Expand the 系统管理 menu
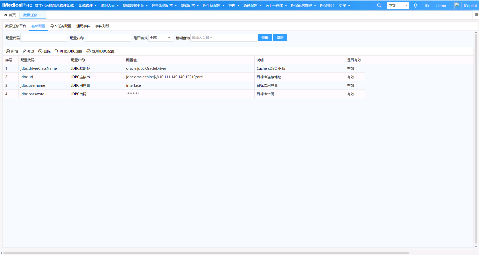479x255 pixels. [x=88, y=5]
